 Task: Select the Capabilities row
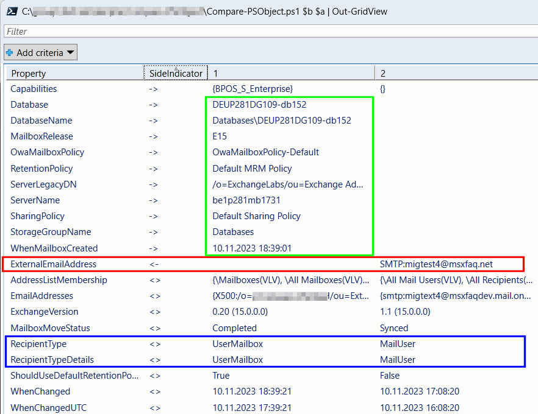pyautogui.click(x=272, y=89)
